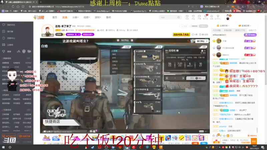Focus the chat message input box
Screen dimensions: 267x150
(236, 141)
